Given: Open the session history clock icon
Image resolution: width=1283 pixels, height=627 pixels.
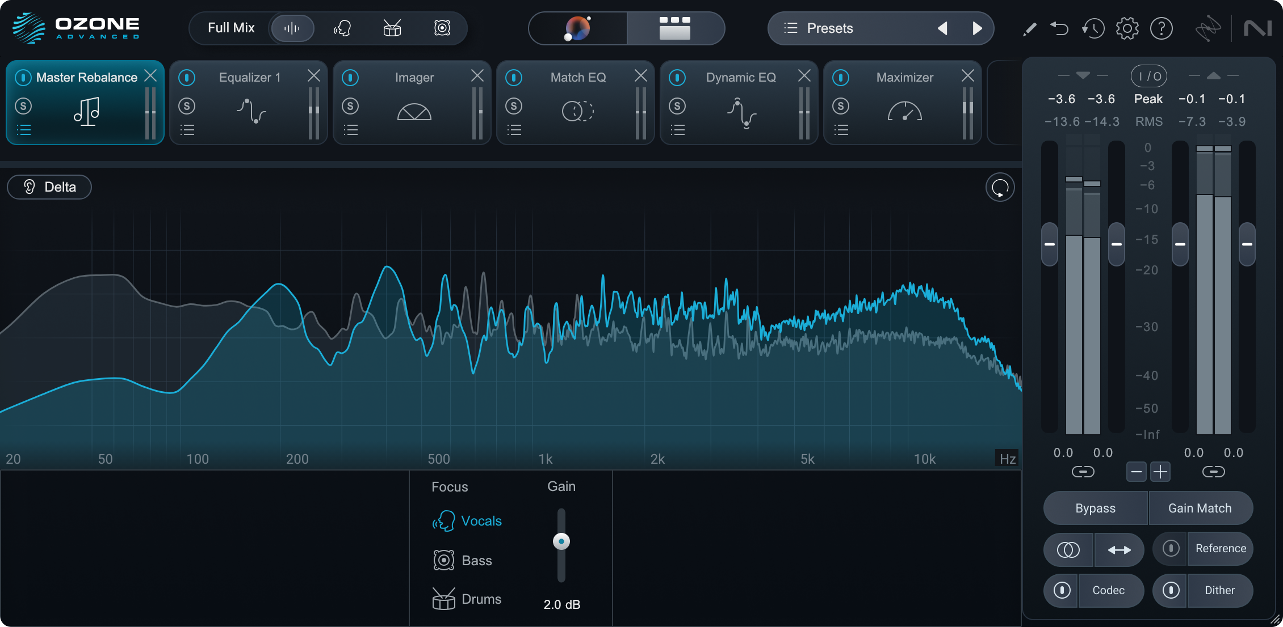Looking at the screenshot, I should 1093,28.
